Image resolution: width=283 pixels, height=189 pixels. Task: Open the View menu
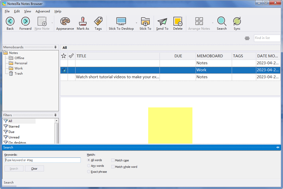click(x=28, y=11)
